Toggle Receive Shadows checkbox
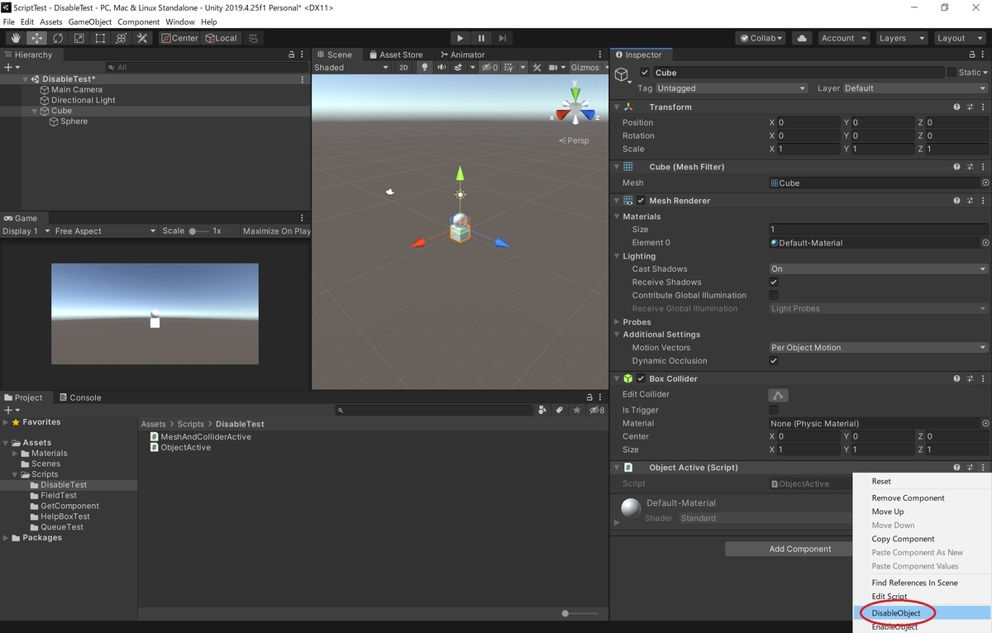 click(774, 283)
